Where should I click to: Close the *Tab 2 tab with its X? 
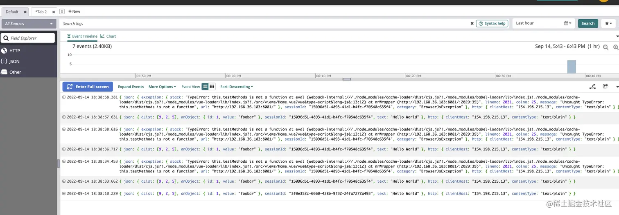pos(52,12)
